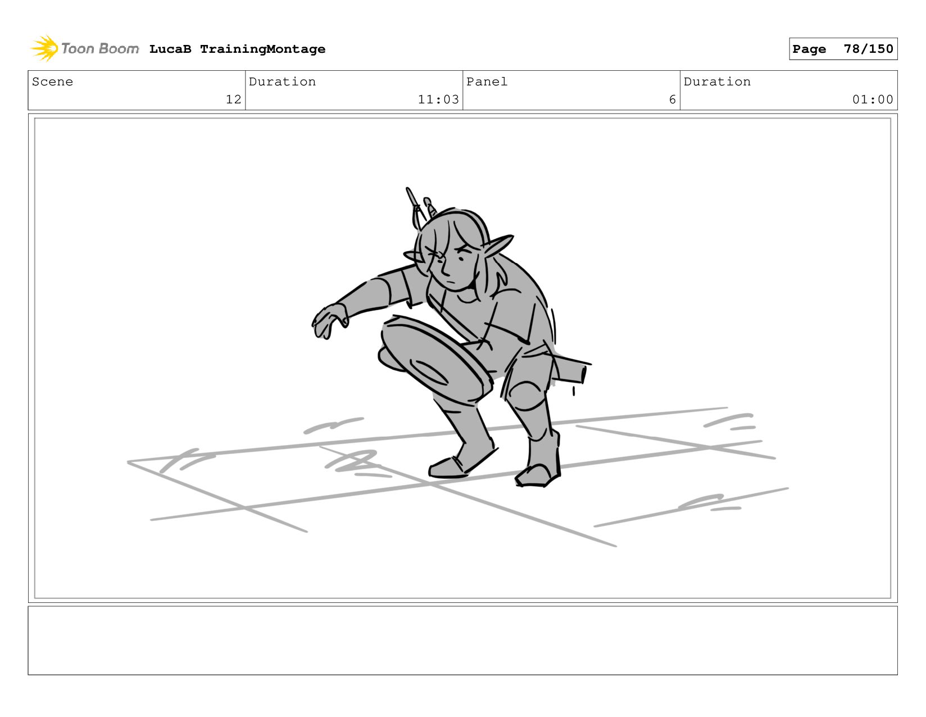Click the empty notes box below the panel
The width and height of the screenshot is (926, 717).
(462, 640)
